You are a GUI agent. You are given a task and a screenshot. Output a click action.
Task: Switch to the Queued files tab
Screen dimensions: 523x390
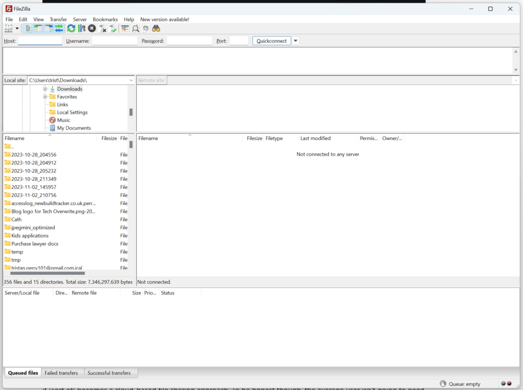click(23, 373)
